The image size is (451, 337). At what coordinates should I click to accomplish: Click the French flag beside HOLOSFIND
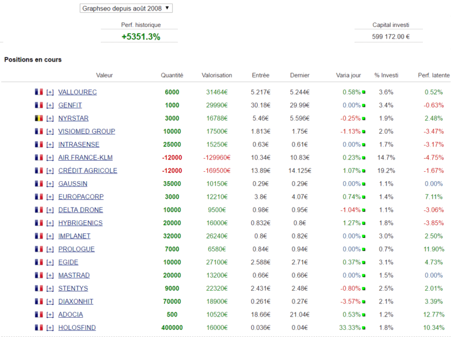click(39, 328)
